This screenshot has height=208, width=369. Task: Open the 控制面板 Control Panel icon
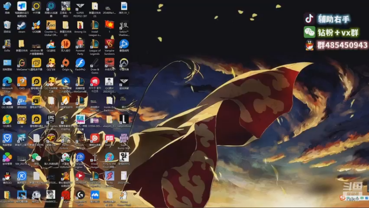click(7, 63)
